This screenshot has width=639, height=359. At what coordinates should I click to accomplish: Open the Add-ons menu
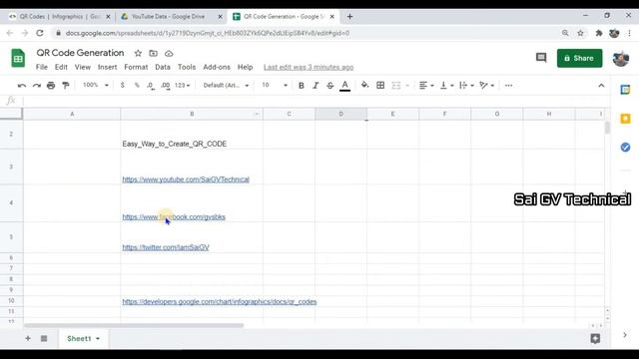tap(217, 67)
